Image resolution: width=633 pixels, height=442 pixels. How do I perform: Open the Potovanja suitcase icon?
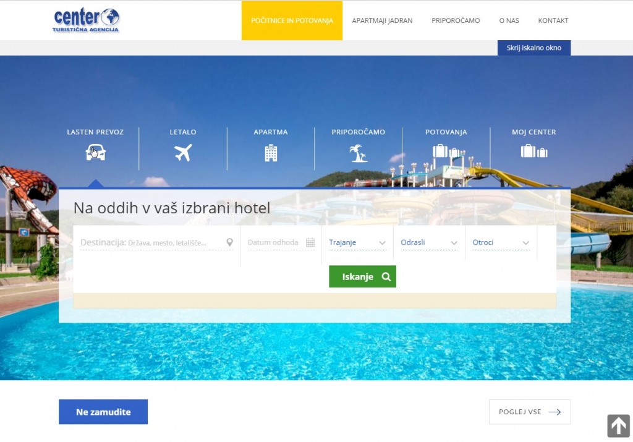[446, 151]
